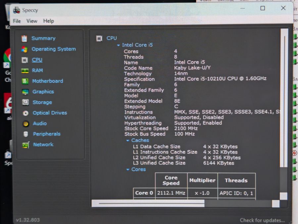This screenshot has height=224, width=298.
Task: Click the Code Name value Kaby Lake-U/Y
Action: tap(192, 68)
